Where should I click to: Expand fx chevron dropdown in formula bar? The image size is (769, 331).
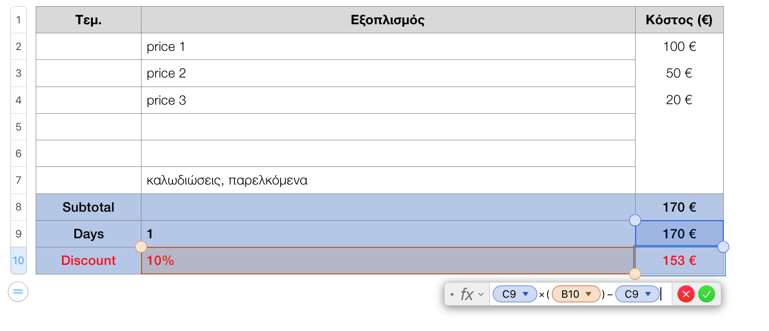coord(481,294)
